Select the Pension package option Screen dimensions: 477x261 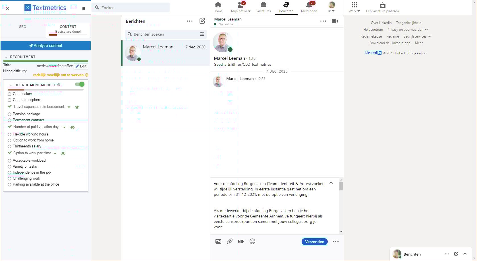coord(9,114)
